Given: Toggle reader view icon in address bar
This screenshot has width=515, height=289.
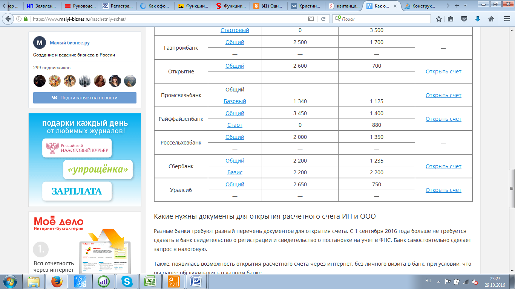Looking at the screenshot, I should coord(311,19).
